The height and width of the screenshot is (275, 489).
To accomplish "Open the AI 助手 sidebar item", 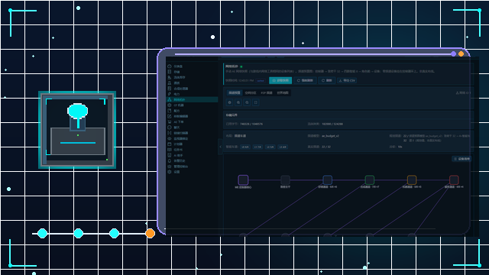I will coord(192,155).
